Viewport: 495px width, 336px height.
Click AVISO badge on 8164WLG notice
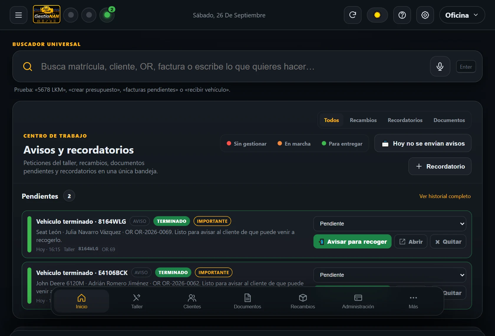click(140, 221)
